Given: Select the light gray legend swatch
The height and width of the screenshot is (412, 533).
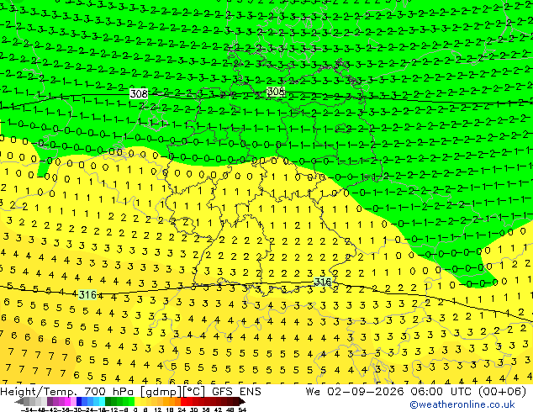Looking at the screenshot, I should click(x=44, y=401).
